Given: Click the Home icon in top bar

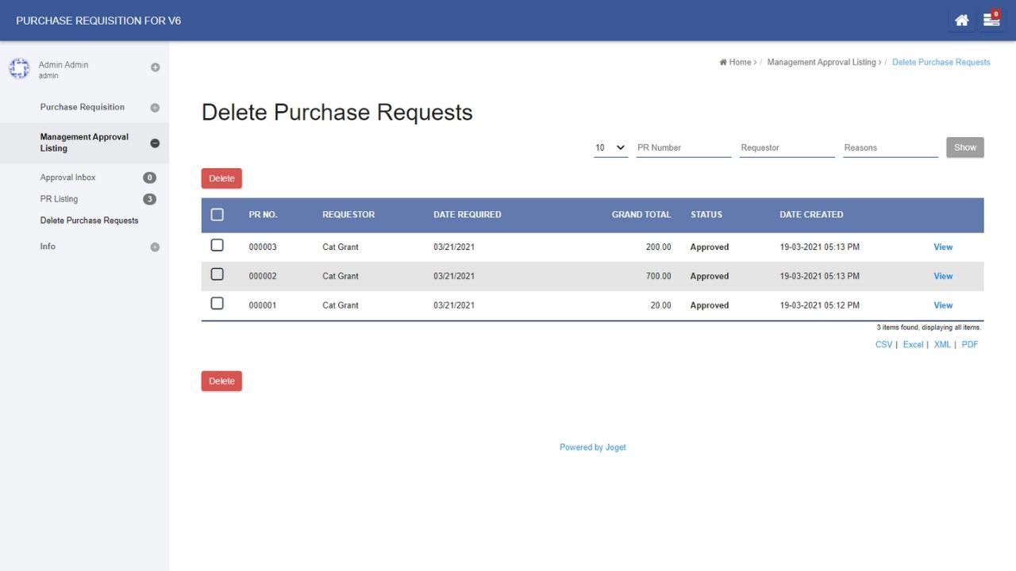Looking at the screenshot, I should click(961, 21).
